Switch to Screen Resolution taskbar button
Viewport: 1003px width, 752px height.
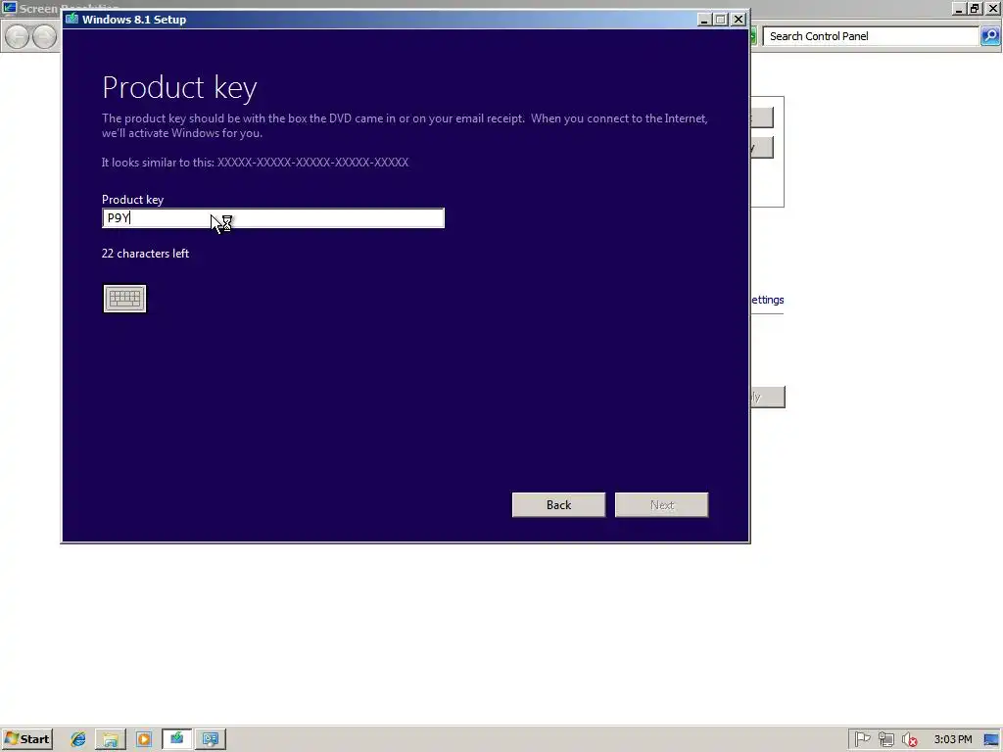[x=211, y=739]
